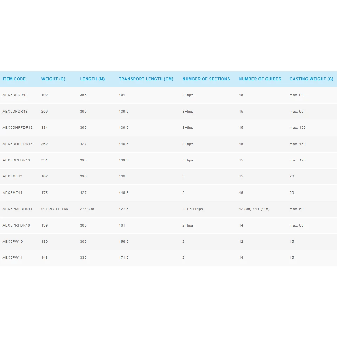This screenshot has height=337, width=337.
Task: Click the NUMBER OF GUIDES header
Action: (x=260, y=79)
